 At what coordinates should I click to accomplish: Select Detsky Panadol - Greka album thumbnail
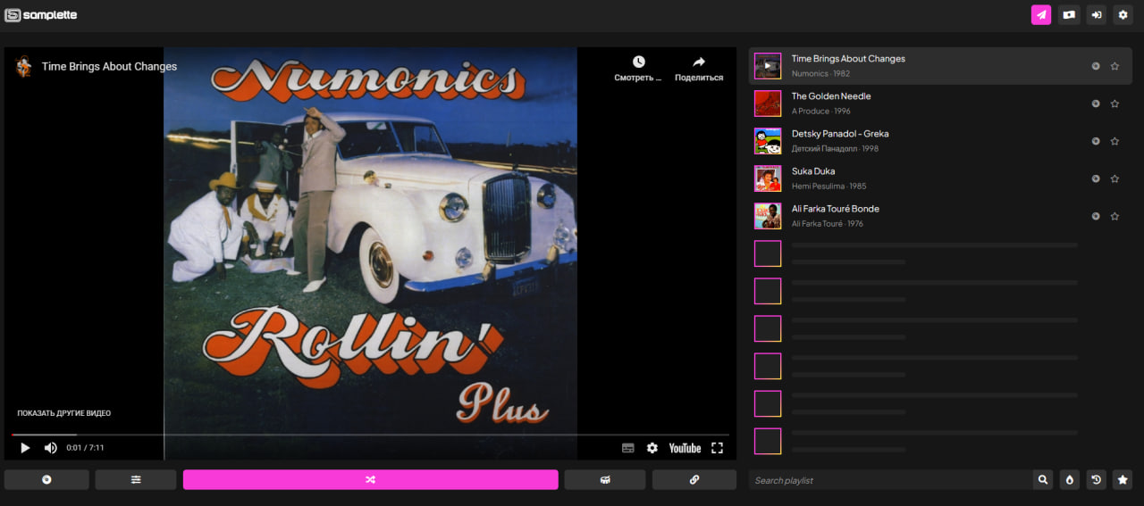(x=768, y=141)
